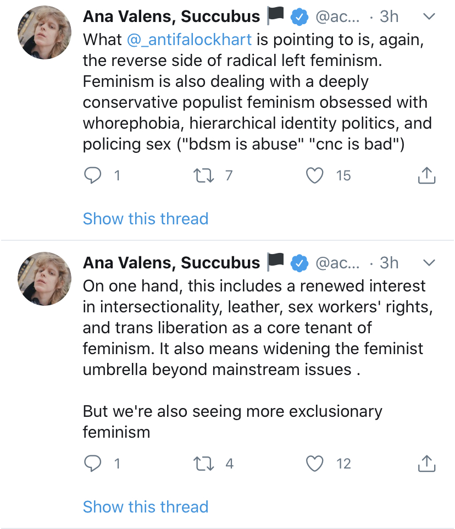Viewport: 455px width, 529px height.
Task: Open author name on the first tweet
Action: coord(171,17)
